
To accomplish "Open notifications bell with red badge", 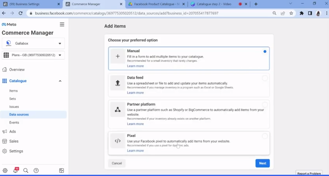I will coord(16,170).
